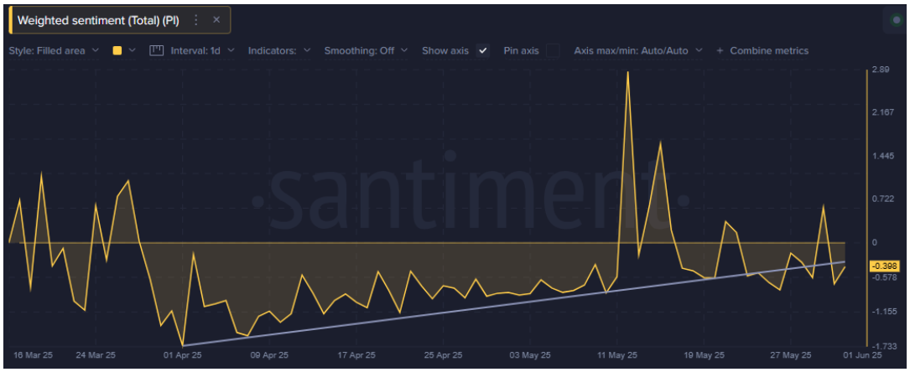Screen dimensions: 910x372
Task: Open the Smoothing: Off dropdown
Action: [366, 50]
